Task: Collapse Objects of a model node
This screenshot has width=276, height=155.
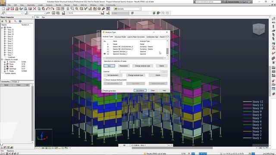Action: [2, 59]
